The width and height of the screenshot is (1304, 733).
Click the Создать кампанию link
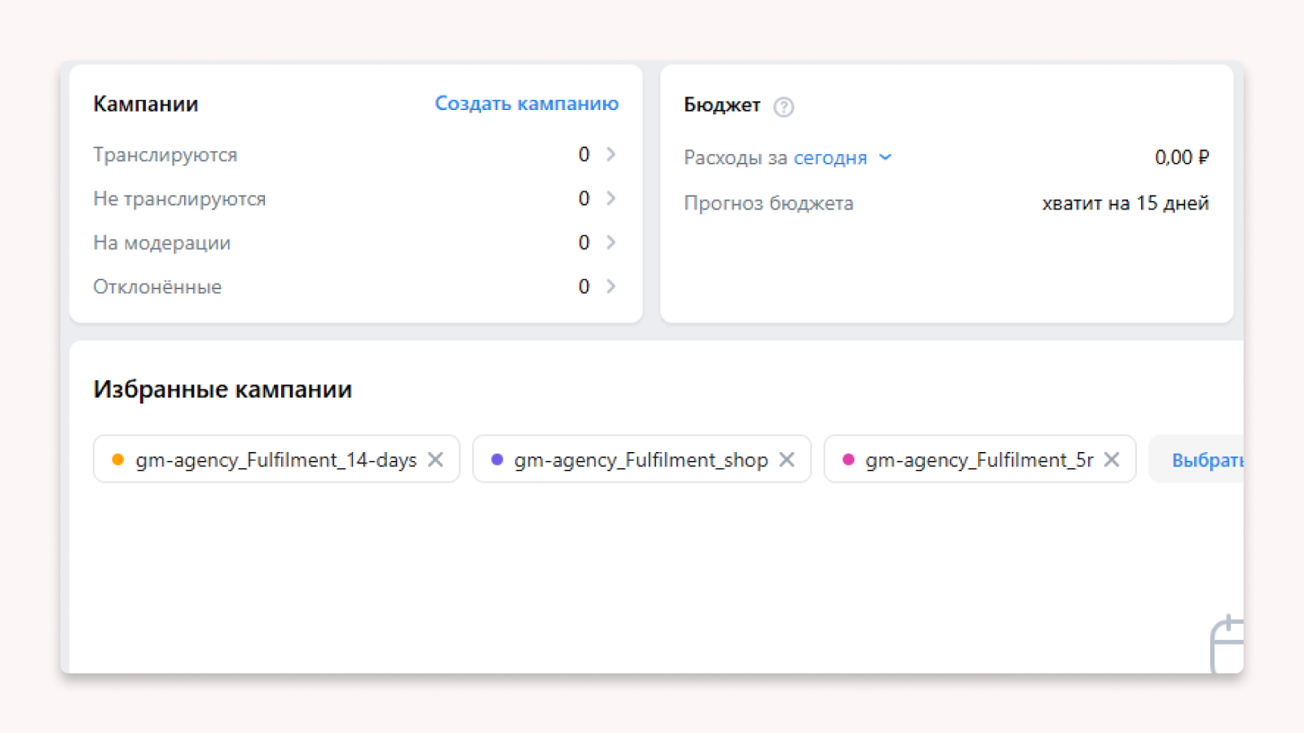pyautogui.click(x=526, y=104)
